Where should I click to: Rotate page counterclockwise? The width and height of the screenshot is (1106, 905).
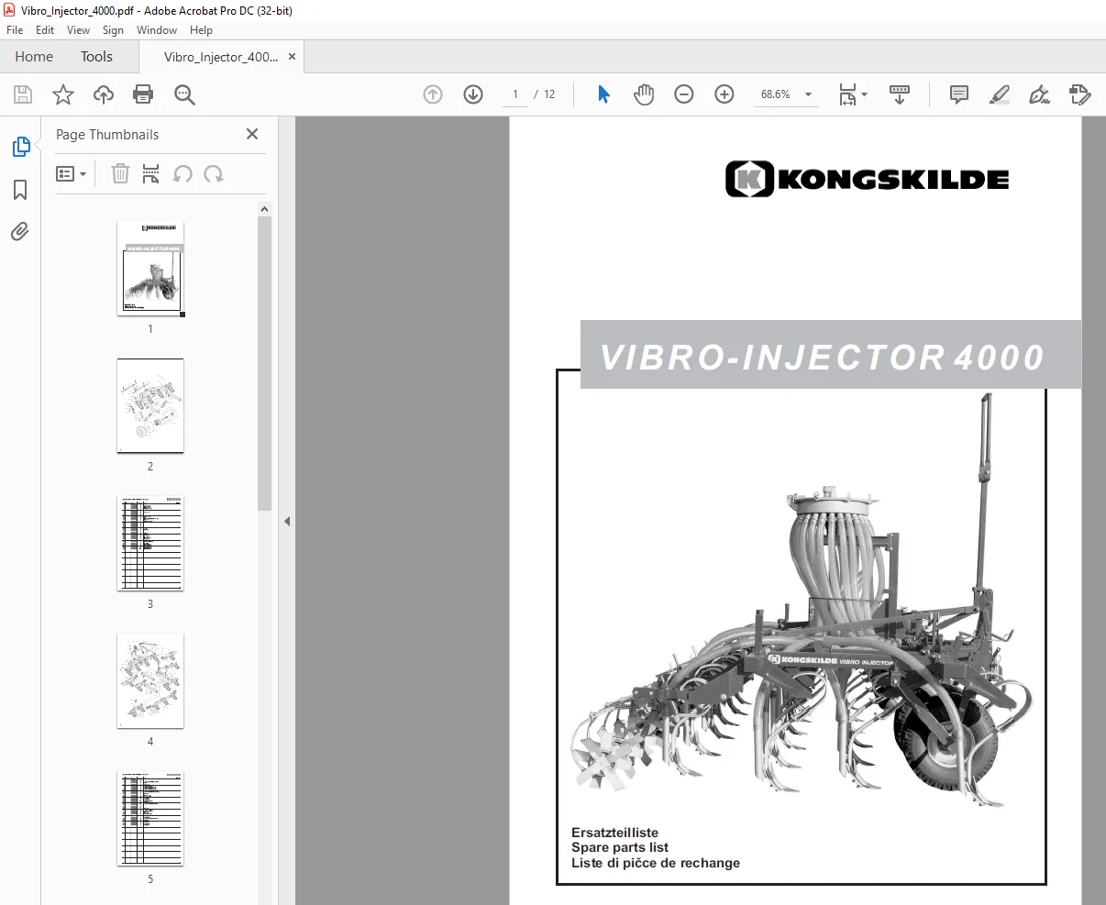pyautogui.click(x=182, y=173)
